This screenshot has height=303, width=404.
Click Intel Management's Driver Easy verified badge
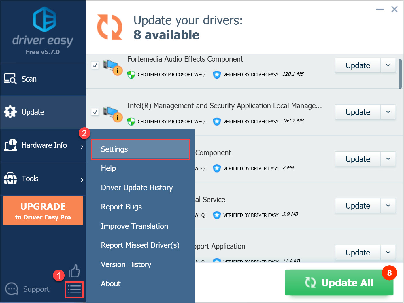click(217, 122)
